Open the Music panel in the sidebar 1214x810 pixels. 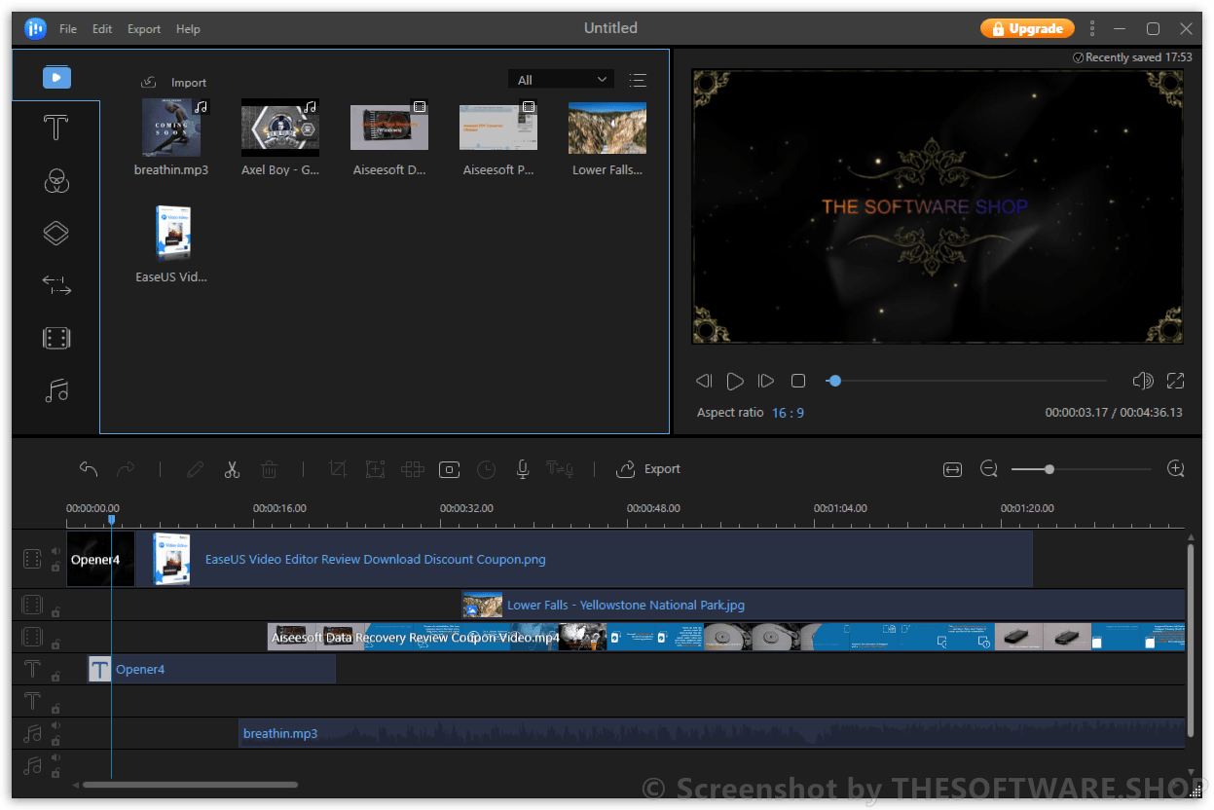coord(55,389)
